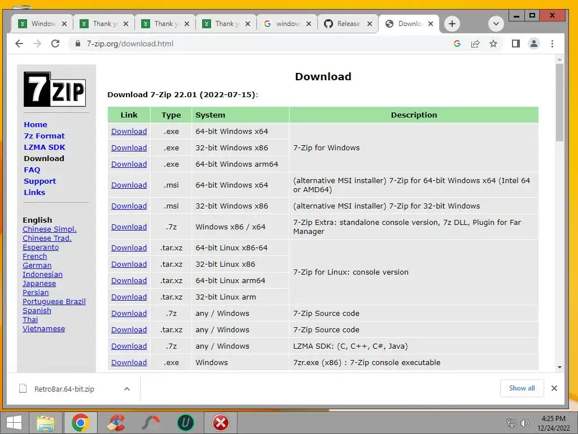Viewport: 578px width, 434px height.
Task: Toggle the browser side panel
Action: tap(516, 44)
